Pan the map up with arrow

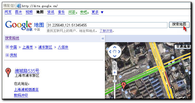[115, 47]
